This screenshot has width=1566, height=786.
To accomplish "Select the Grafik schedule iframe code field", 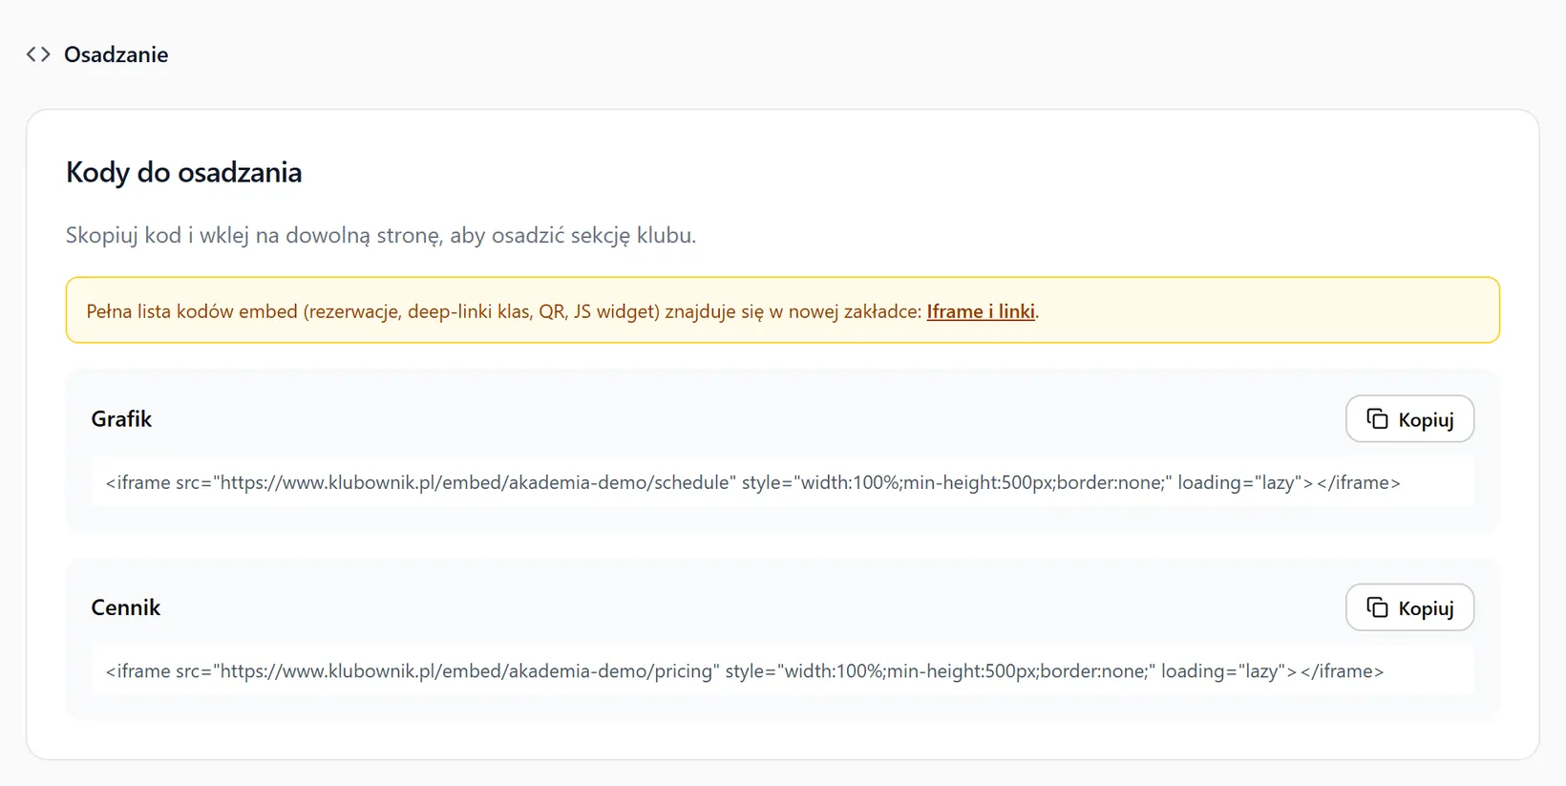I will pyautogui.click(x=782, y=482).
